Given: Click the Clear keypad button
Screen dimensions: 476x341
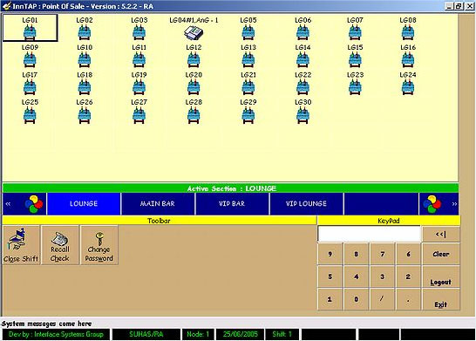Looking at the screenshot, I should tap(441, 254).
